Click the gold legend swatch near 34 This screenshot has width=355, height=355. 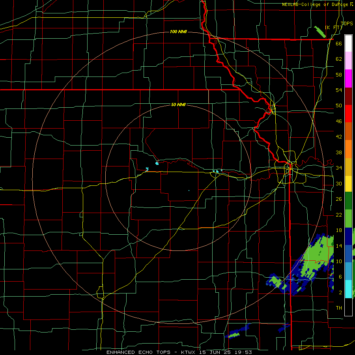click(x=348, y=167)
